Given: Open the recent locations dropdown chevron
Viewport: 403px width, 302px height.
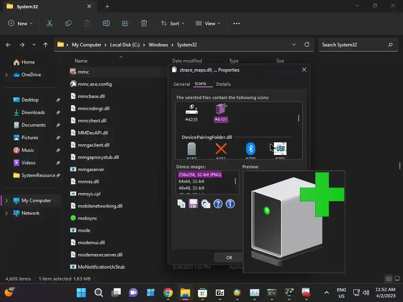Looking at the screenshot, I should pos(34,45).
